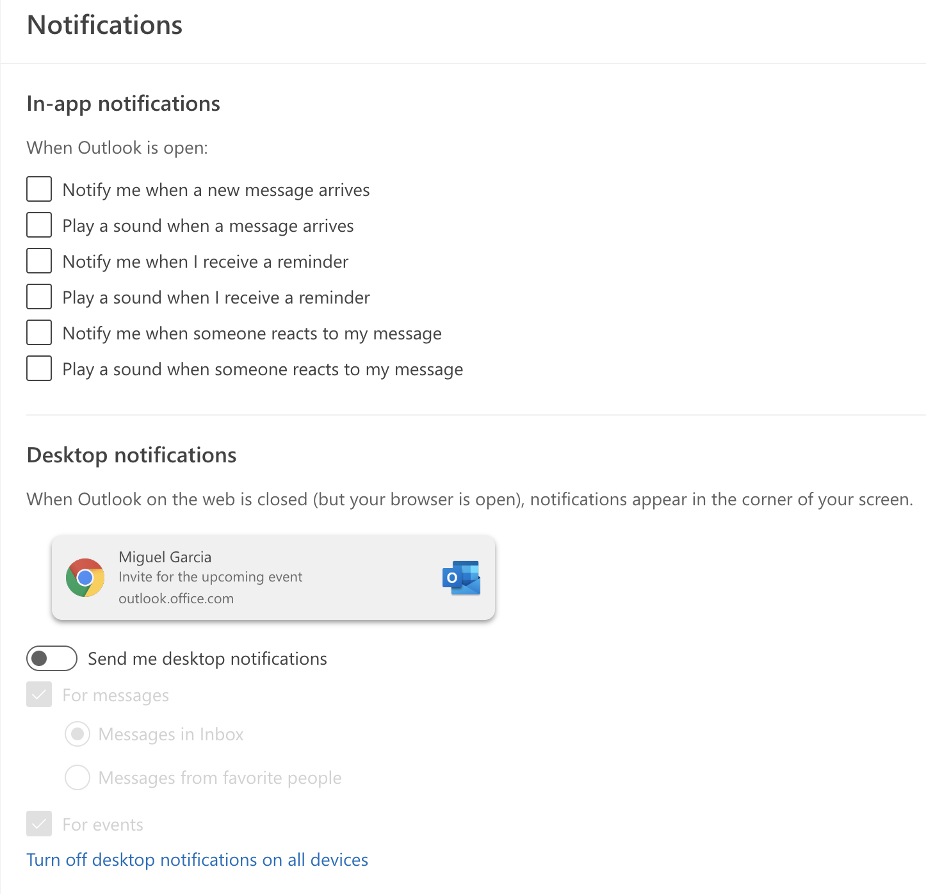The width and height of the screenshot is (926, 894).
Task: Click the For events checkbox
Action: click(x=39, y=824)
